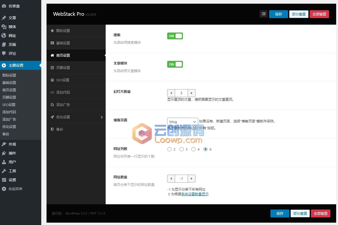Viewport: 338px width, 225px height.
Task: Click the expand-all list icon in header
Action: (264, 14)
